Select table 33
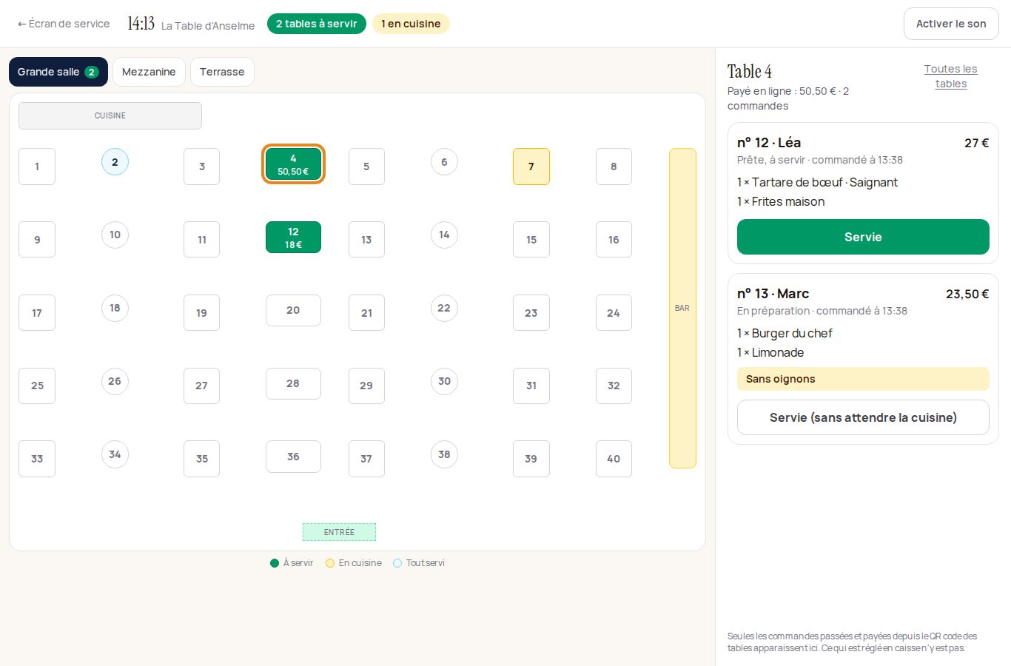The height and width of the screenshot is (666, 1011). 37,459
